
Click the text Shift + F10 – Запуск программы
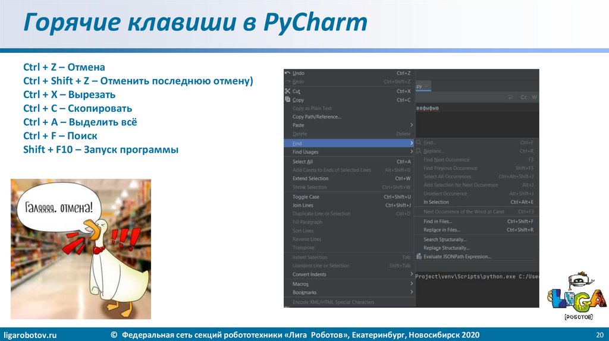click(x=101, y=150)
